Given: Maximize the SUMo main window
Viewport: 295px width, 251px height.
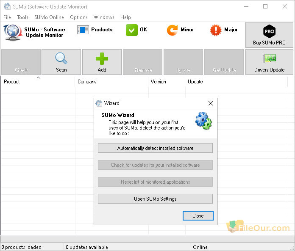Looking at the screenshot, I should pos(265,7).
